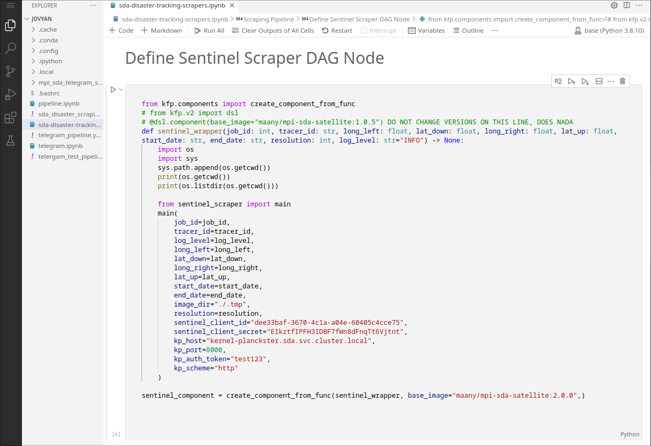Click the Python cell language label
This screenshot has height=446, width=651.
630,434
